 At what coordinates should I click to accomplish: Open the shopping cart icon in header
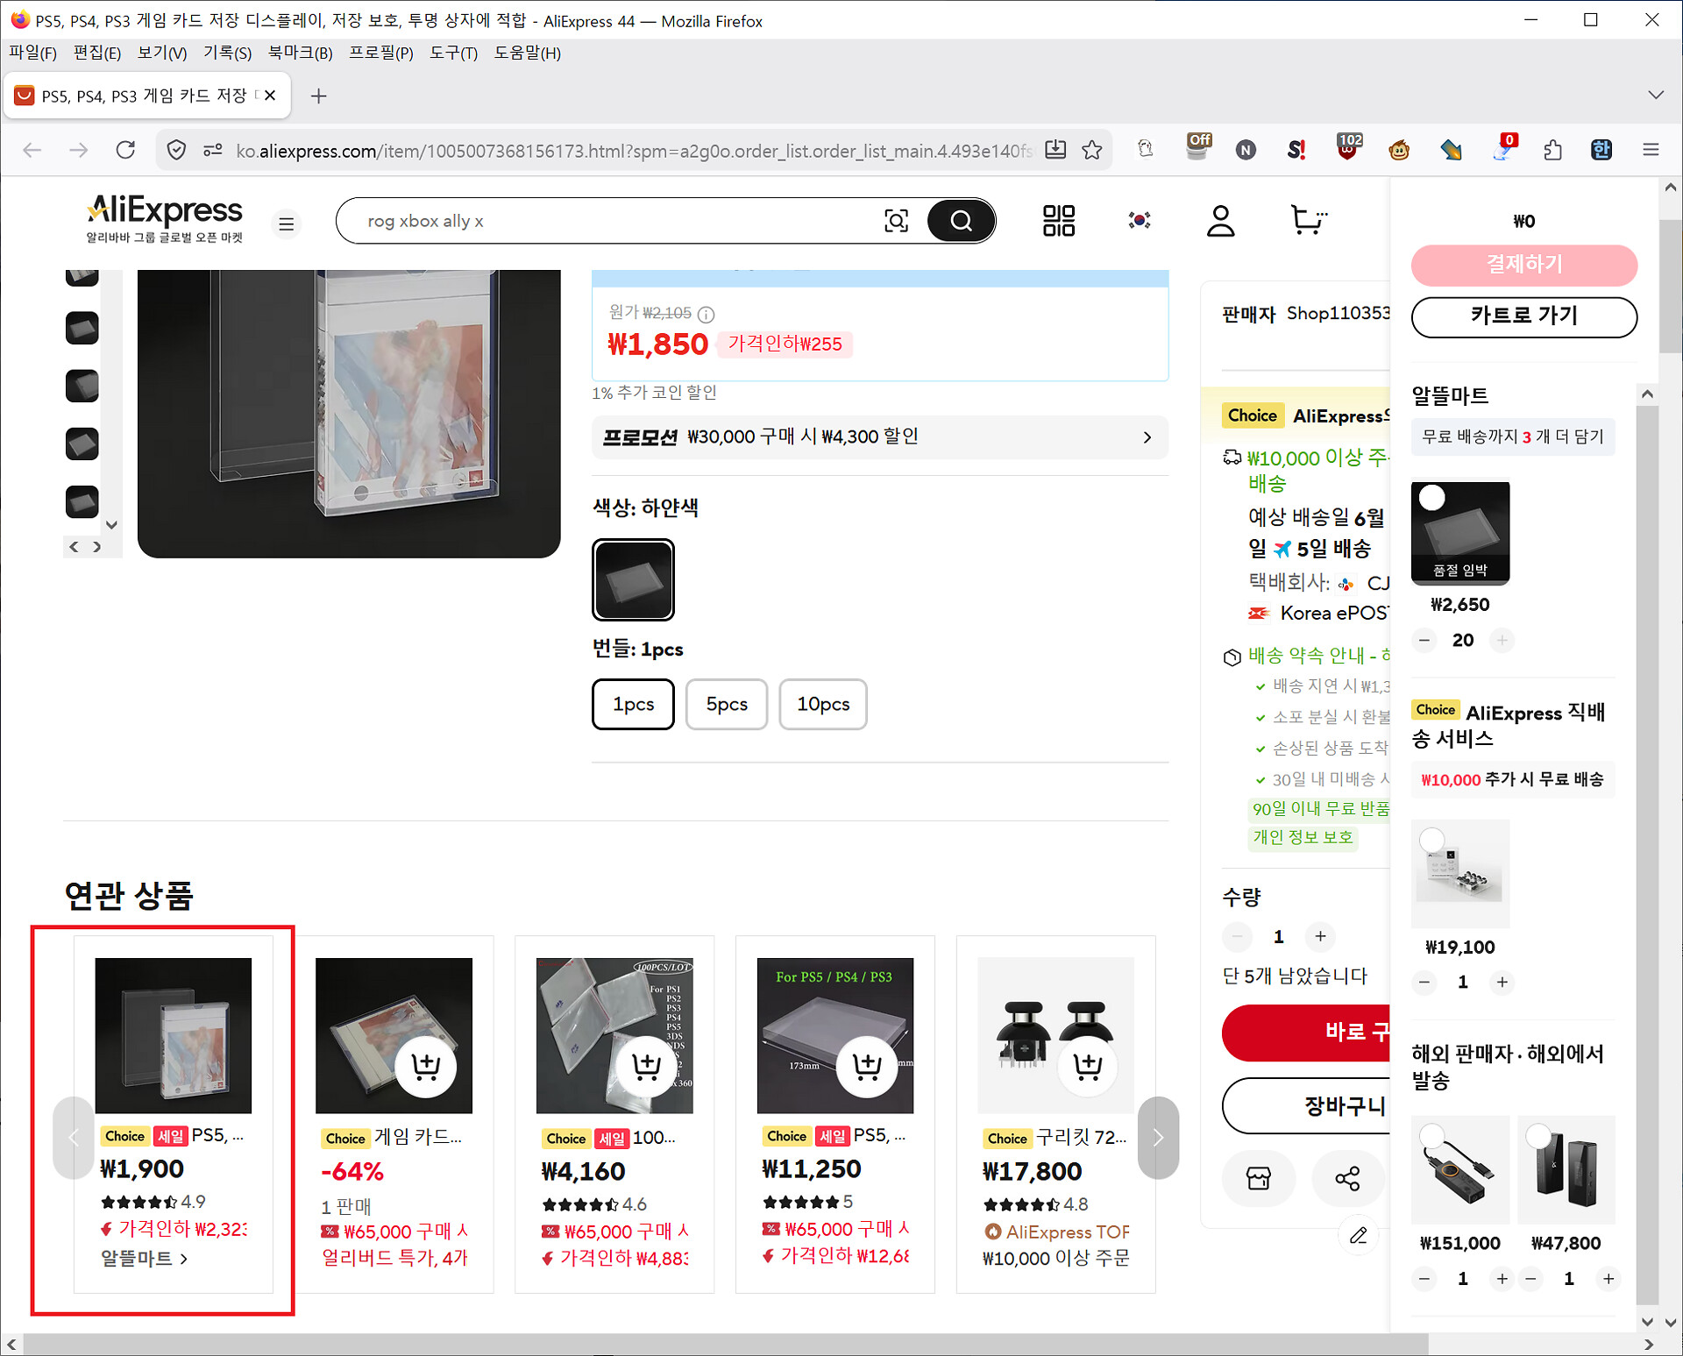coord(1309,220)
